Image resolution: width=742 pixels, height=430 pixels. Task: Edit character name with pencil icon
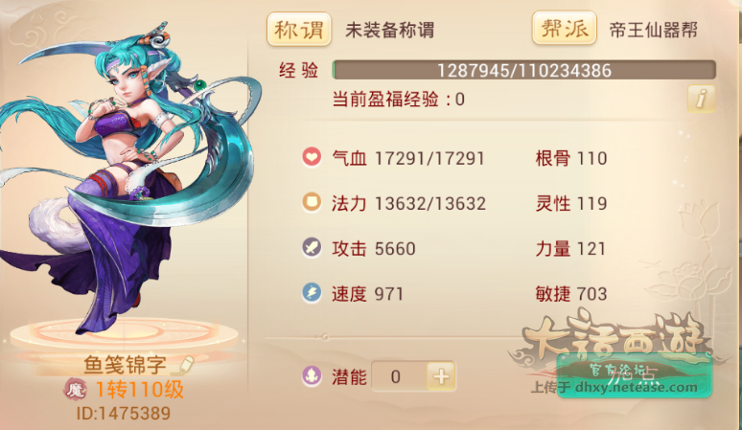click(x=184, y=365)
